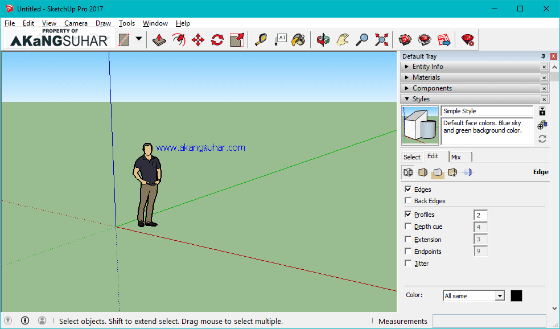Open the shape tools dropdown arrow
The image size is (560, 329).
(x=138, y=39)
